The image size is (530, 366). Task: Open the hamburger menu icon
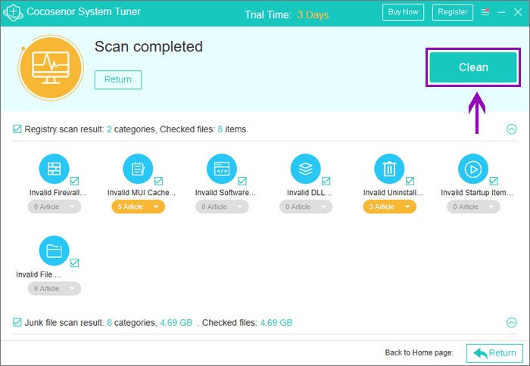485,12
